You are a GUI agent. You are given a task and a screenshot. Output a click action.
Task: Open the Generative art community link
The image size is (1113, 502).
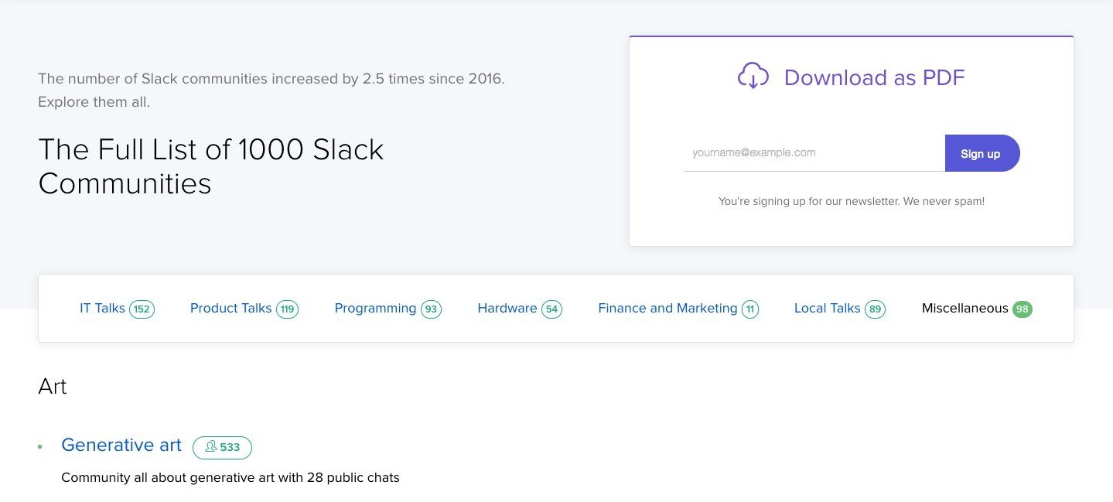(x=121, y=446)
